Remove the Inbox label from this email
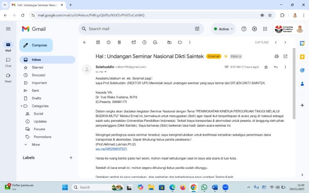The height and width of the screenshot is (193, 309). click(x=240, y=57)
